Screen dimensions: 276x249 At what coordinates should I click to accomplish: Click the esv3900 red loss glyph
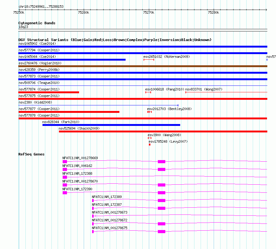pos(149,138)
